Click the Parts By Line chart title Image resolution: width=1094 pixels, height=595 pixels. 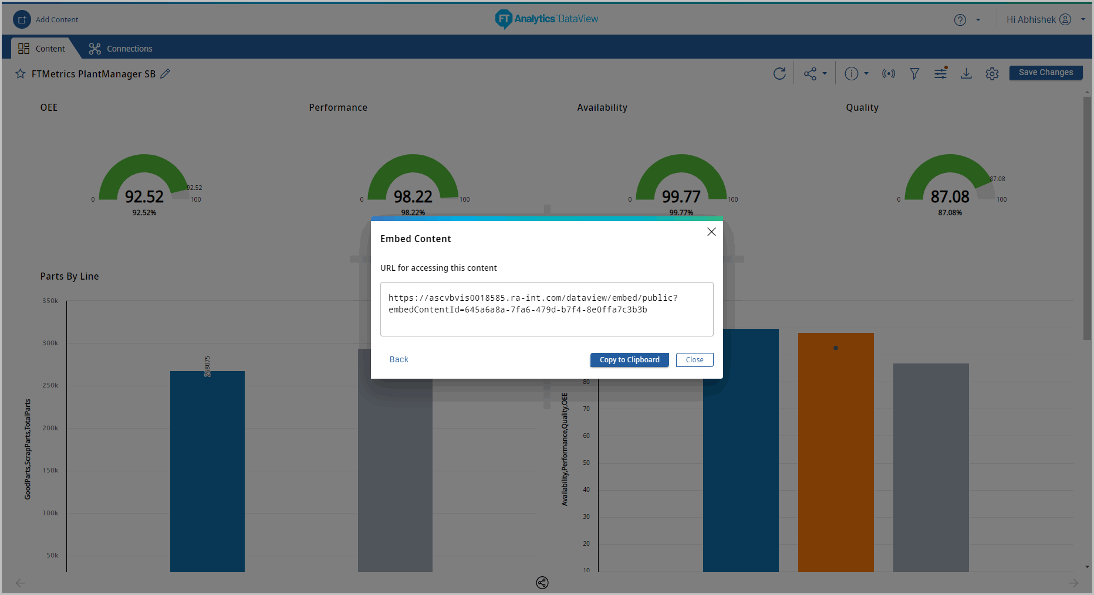pos(69,276)
